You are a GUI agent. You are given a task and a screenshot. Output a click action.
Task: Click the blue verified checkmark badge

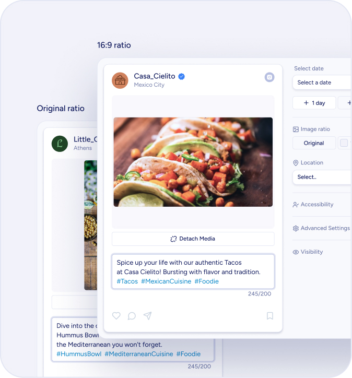click(x=182, y=76)
